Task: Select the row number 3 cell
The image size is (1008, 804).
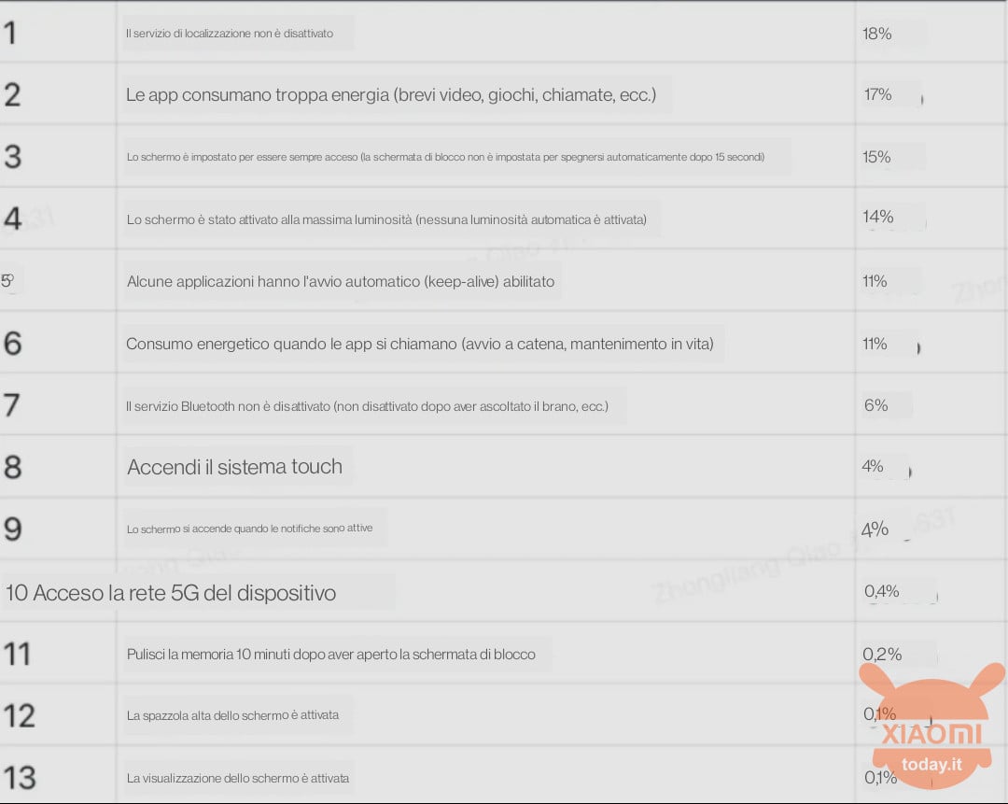Action: (13, 157)
